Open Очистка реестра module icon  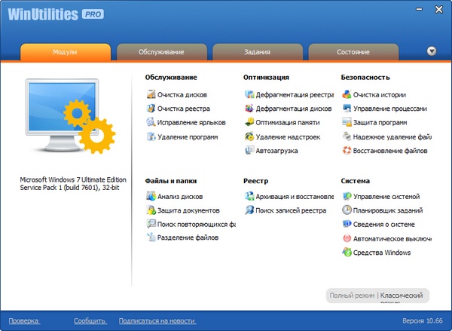(x=151, y=109)
